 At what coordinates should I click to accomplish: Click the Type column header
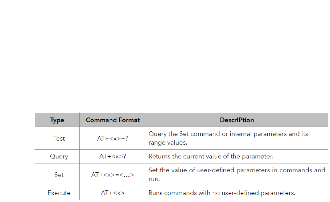pos(57,120)
